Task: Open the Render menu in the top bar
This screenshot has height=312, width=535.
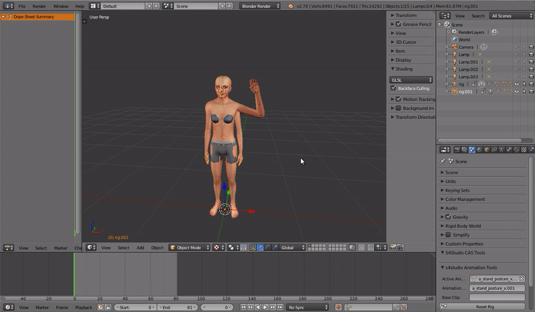Action: (x=39, y=6)
